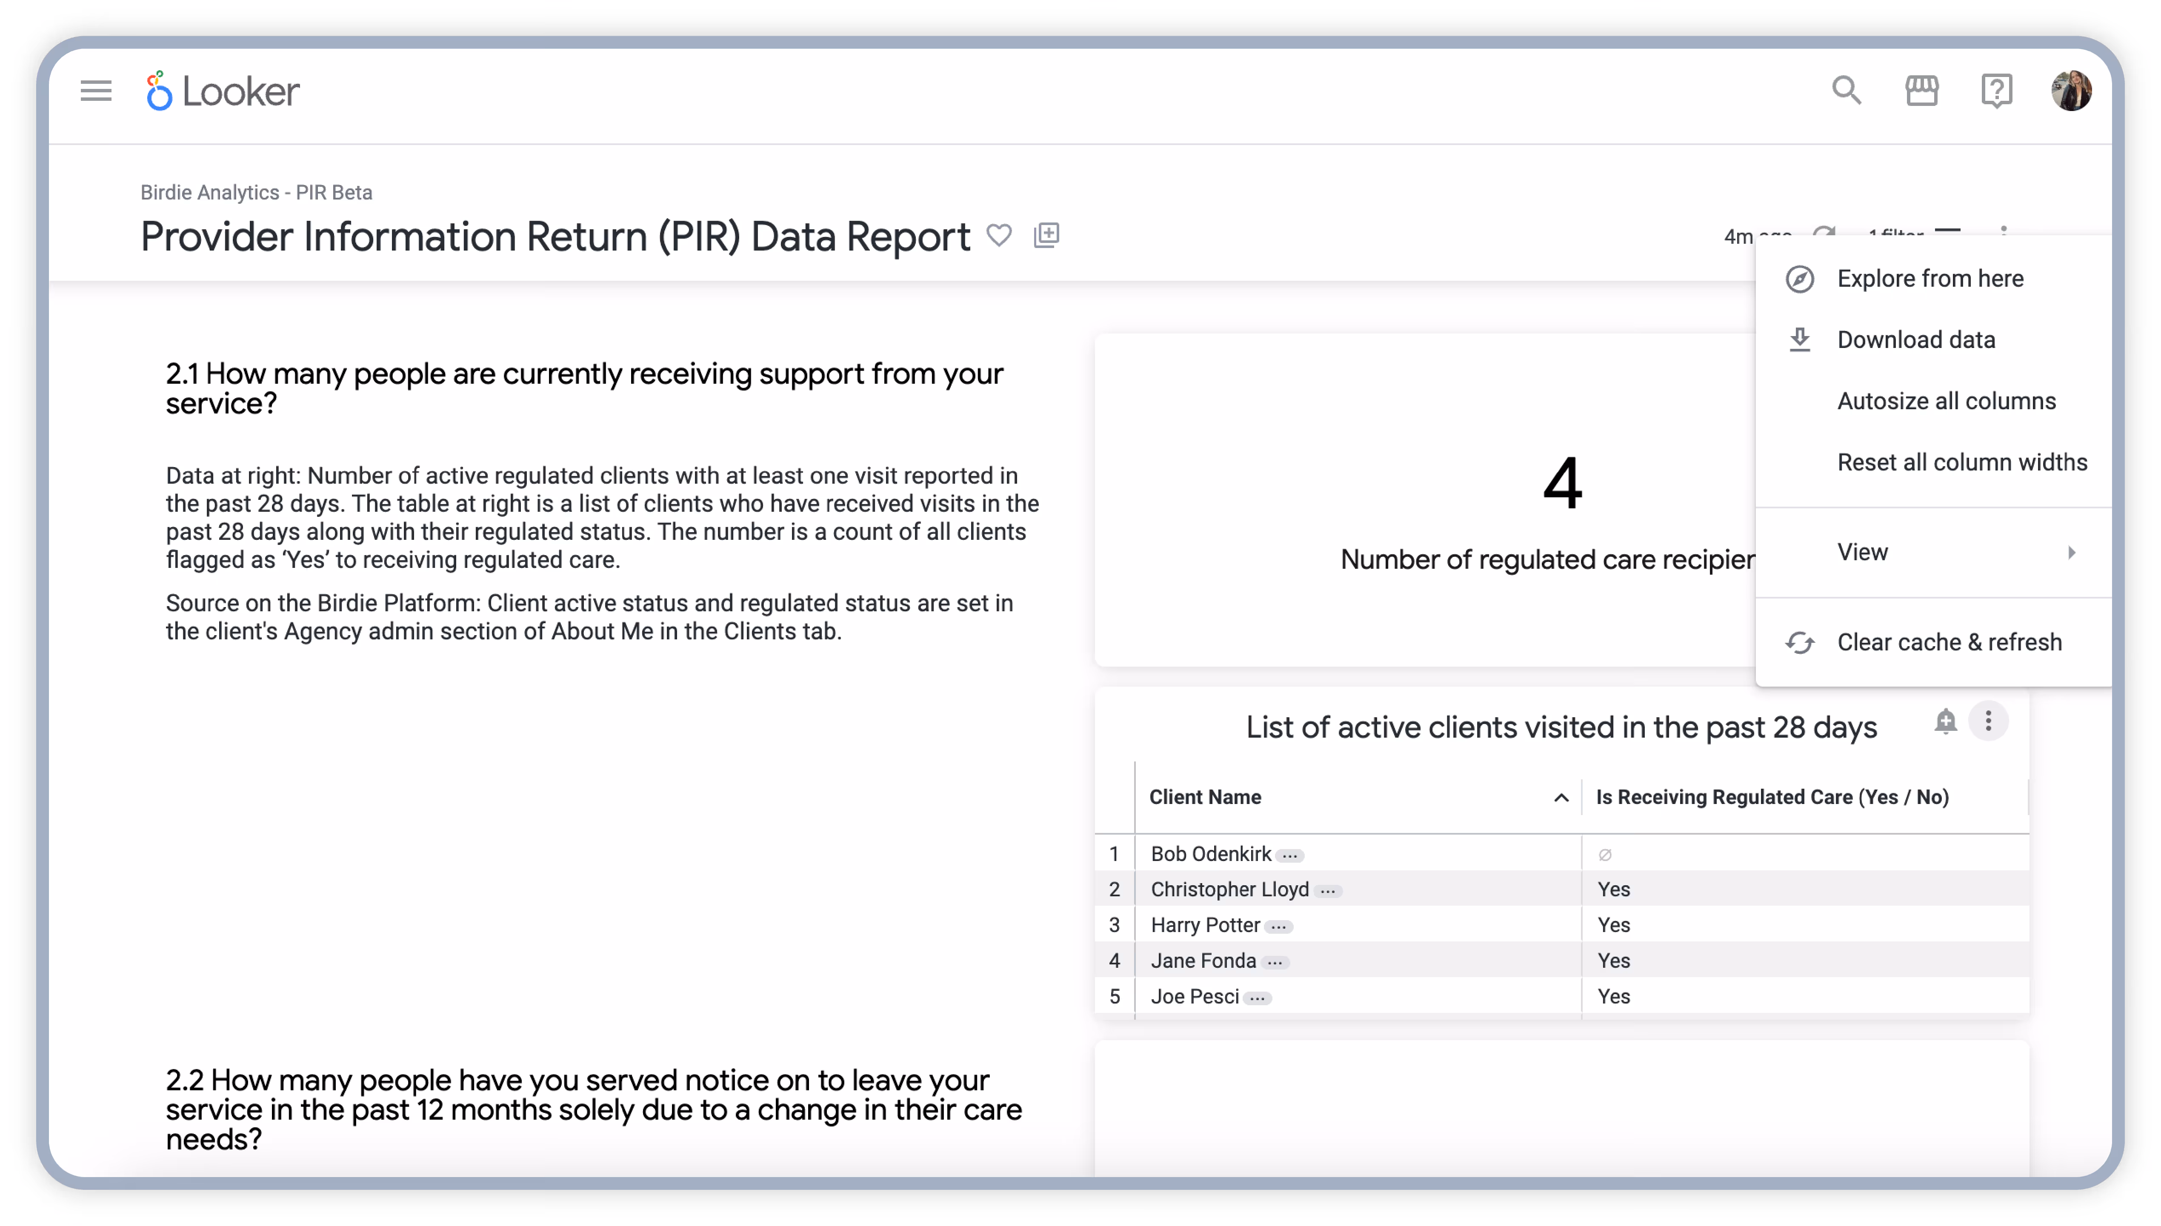Click the add to board icon
The image size is (2161, 1226).
click(x=1046, y=235)
